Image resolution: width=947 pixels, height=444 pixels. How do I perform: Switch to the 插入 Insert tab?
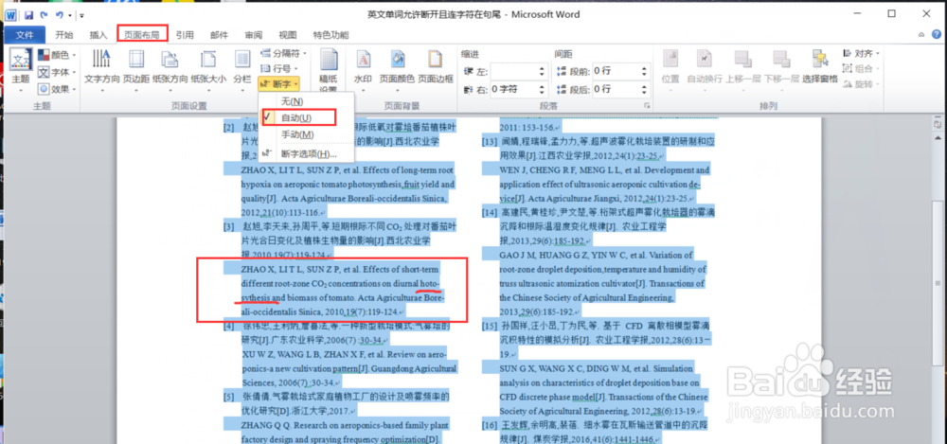pos(98,35)
